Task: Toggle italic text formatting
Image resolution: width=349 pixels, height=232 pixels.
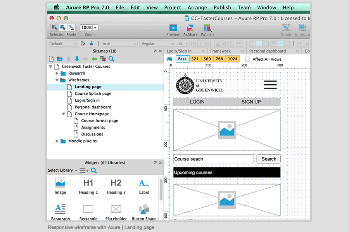Action: 201,43
